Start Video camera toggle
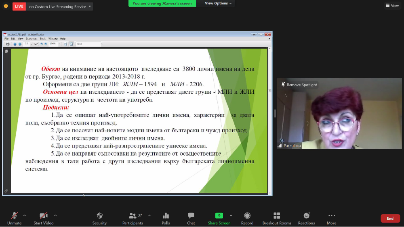The height and width of the screenshot is (227, 404). pyautogui.click(x=43, y=216)
